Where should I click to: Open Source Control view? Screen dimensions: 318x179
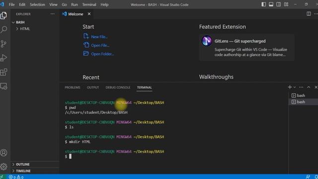(3, 44)
